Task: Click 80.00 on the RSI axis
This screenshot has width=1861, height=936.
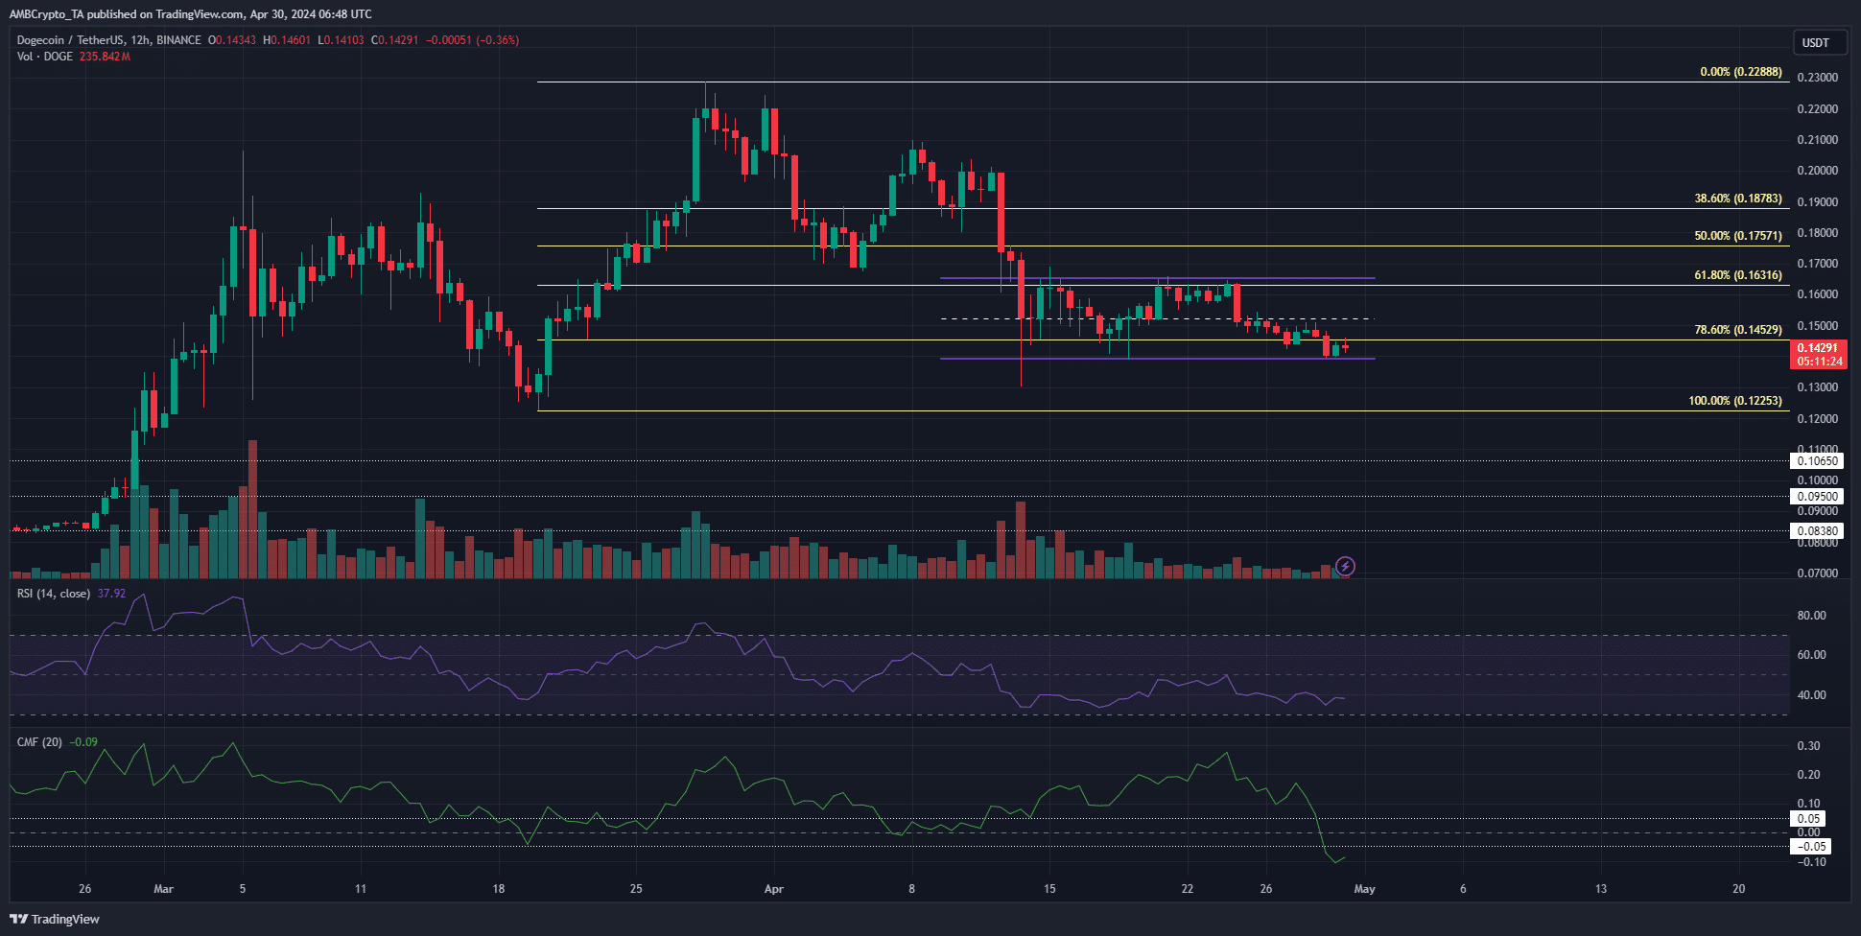Action: (1812, 616)
